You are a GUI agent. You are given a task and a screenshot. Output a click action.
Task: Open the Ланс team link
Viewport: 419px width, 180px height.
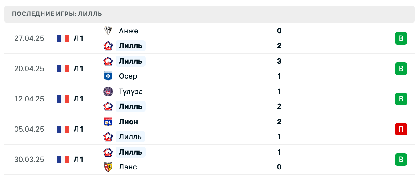[x=128, y=167]
